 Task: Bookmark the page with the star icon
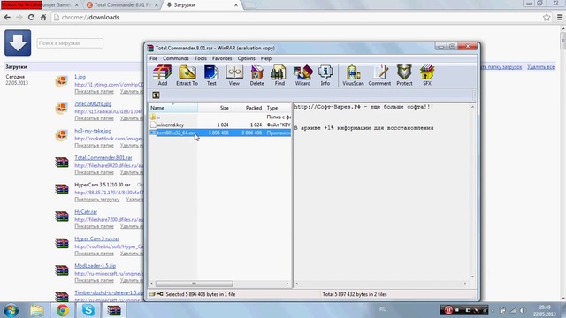click(547, 17)
